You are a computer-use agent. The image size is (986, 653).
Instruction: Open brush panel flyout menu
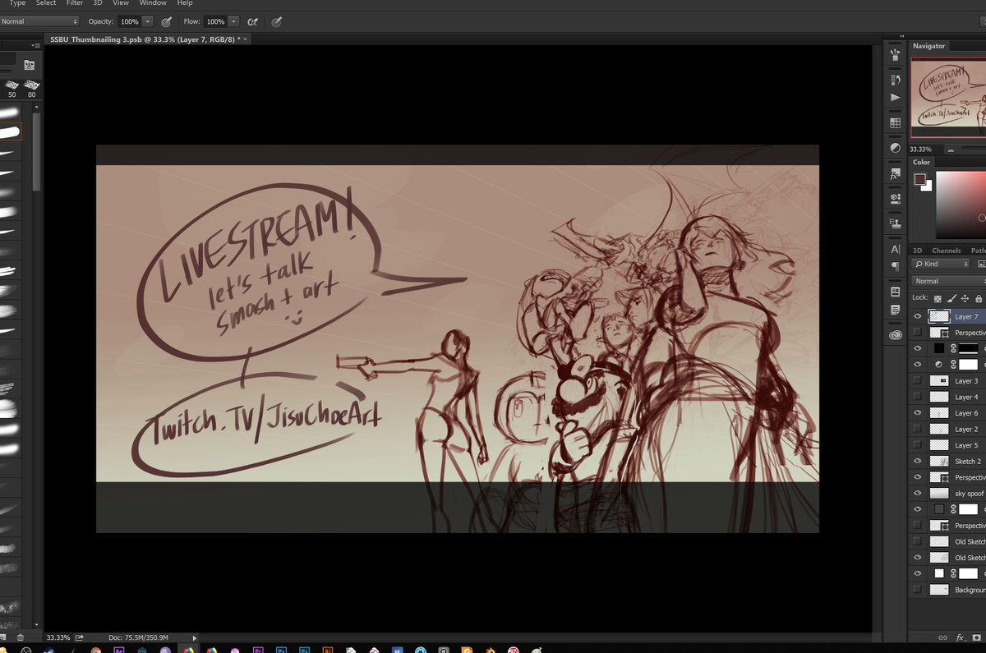pos(35,46)
